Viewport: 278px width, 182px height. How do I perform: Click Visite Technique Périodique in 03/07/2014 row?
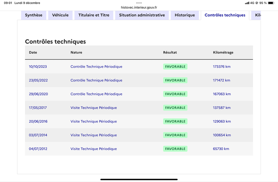(93, 135)
